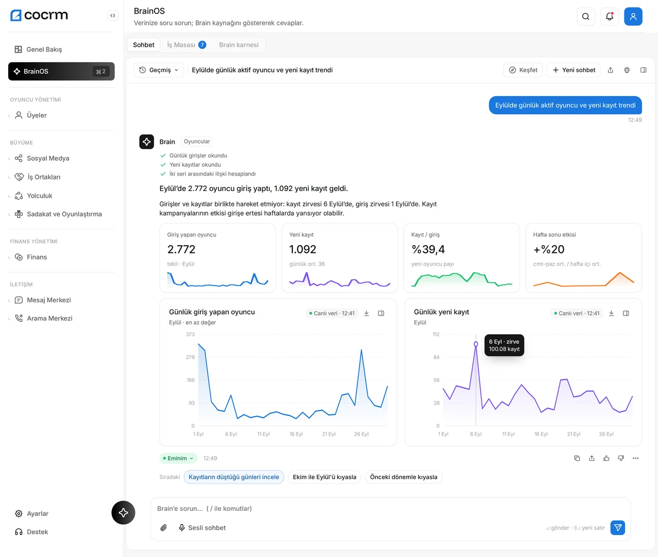Select BrainOS in the sidebar
Image resolution: width=658 pixels, height=557 pixels.
tap(61, 71)
